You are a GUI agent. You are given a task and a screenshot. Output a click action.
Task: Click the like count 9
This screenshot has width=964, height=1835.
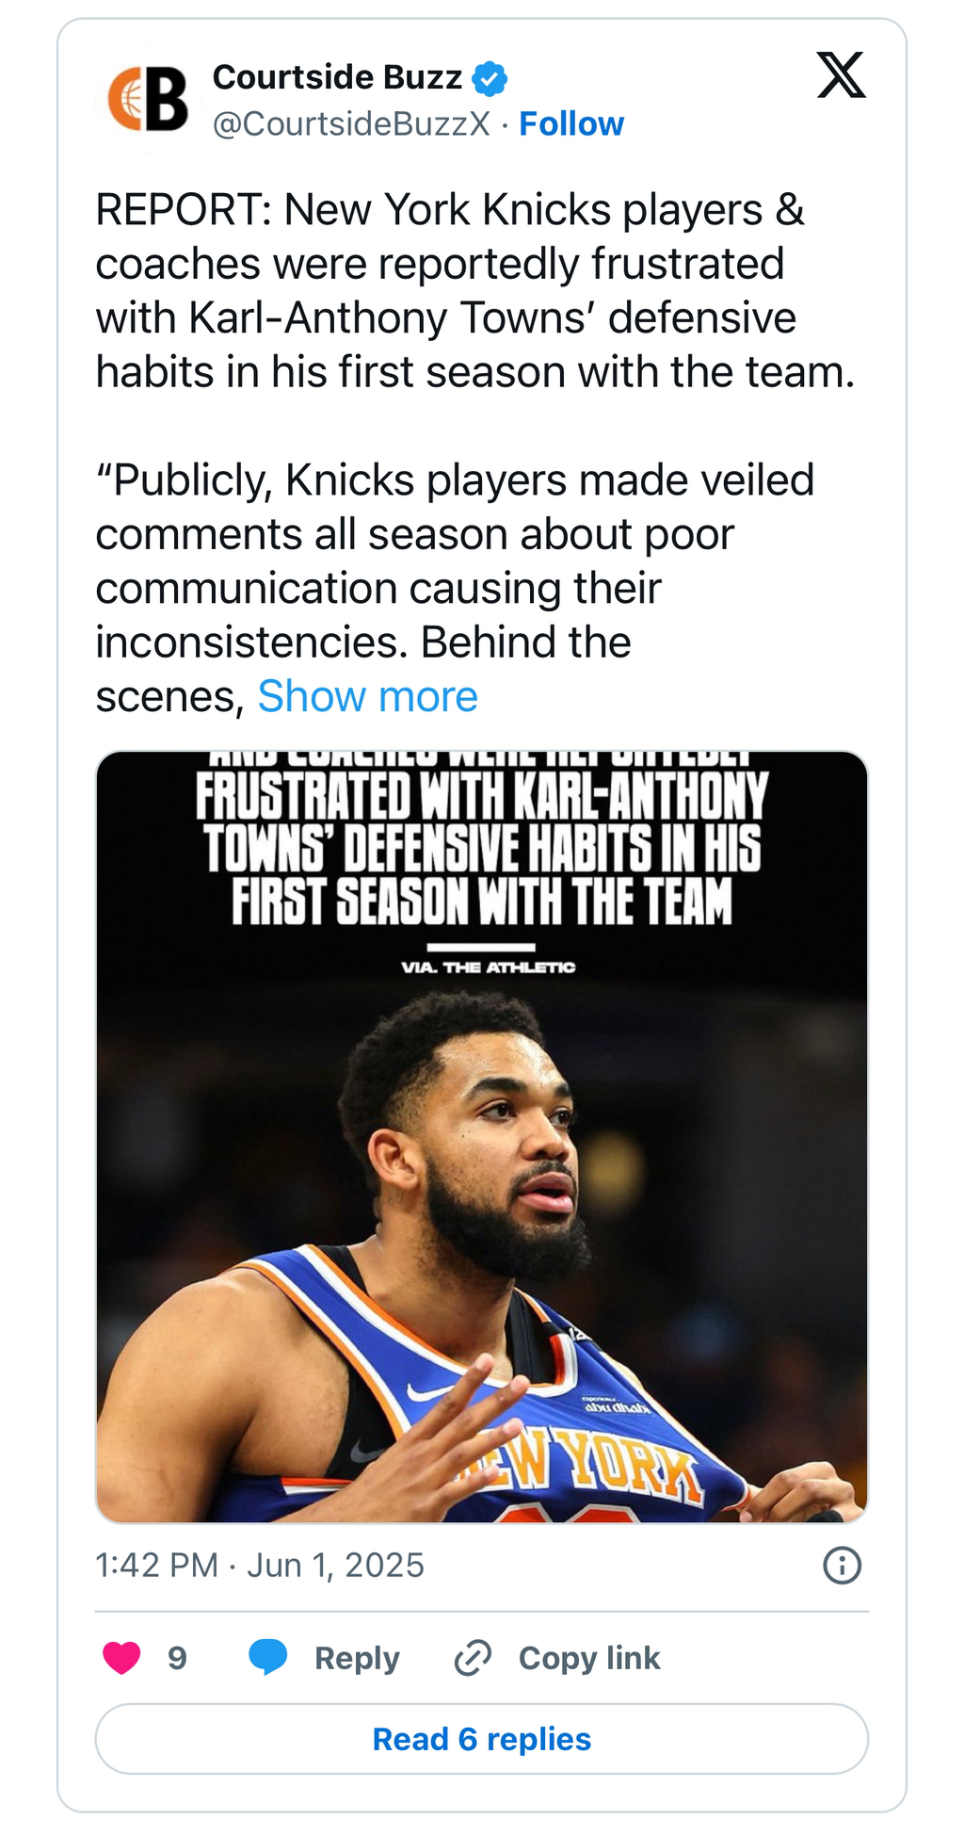tap(177, 1658)
